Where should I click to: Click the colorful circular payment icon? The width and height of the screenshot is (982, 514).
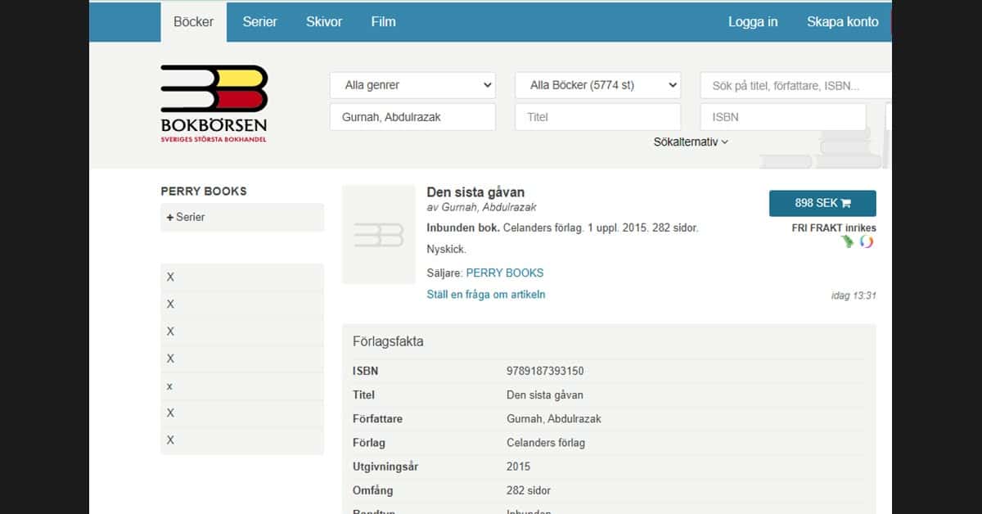click(867, 242)
